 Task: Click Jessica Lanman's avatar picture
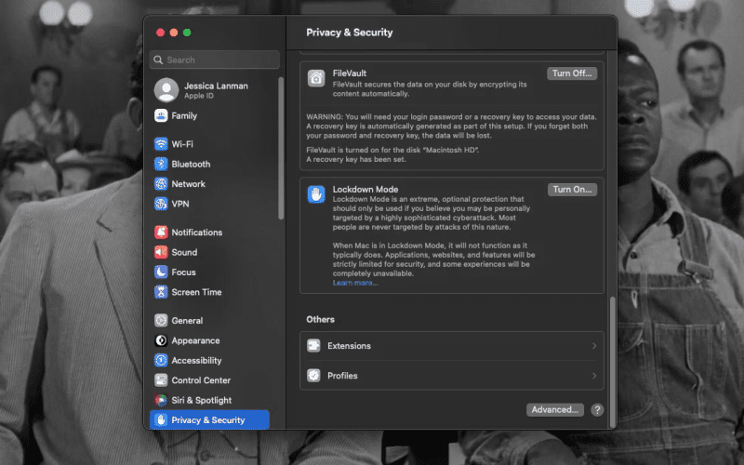(x=166, y=90)
